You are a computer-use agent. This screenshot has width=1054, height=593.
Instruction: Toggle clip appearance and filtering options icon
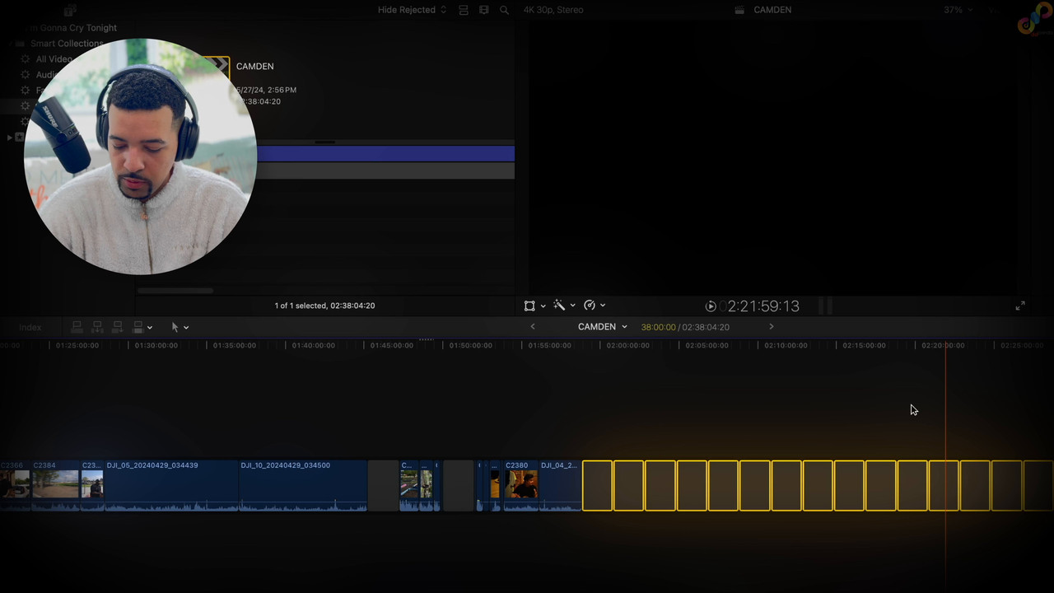(x=464, y=10)
